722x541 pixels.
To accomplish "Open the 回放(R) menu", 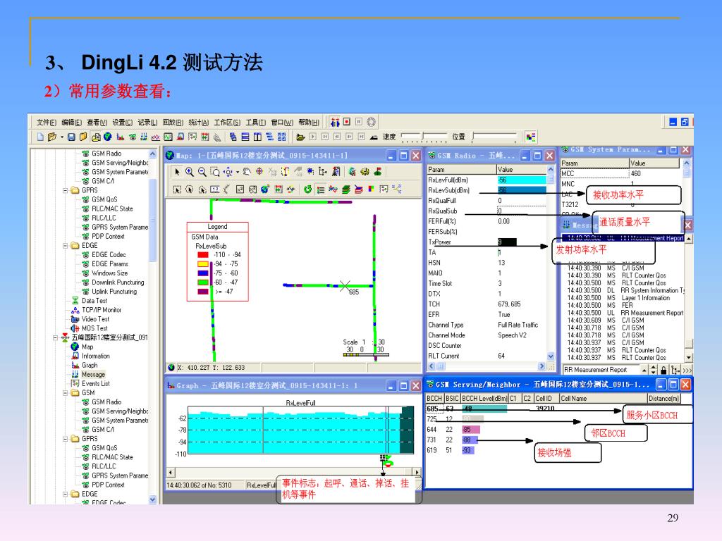I will pos(173,123).
